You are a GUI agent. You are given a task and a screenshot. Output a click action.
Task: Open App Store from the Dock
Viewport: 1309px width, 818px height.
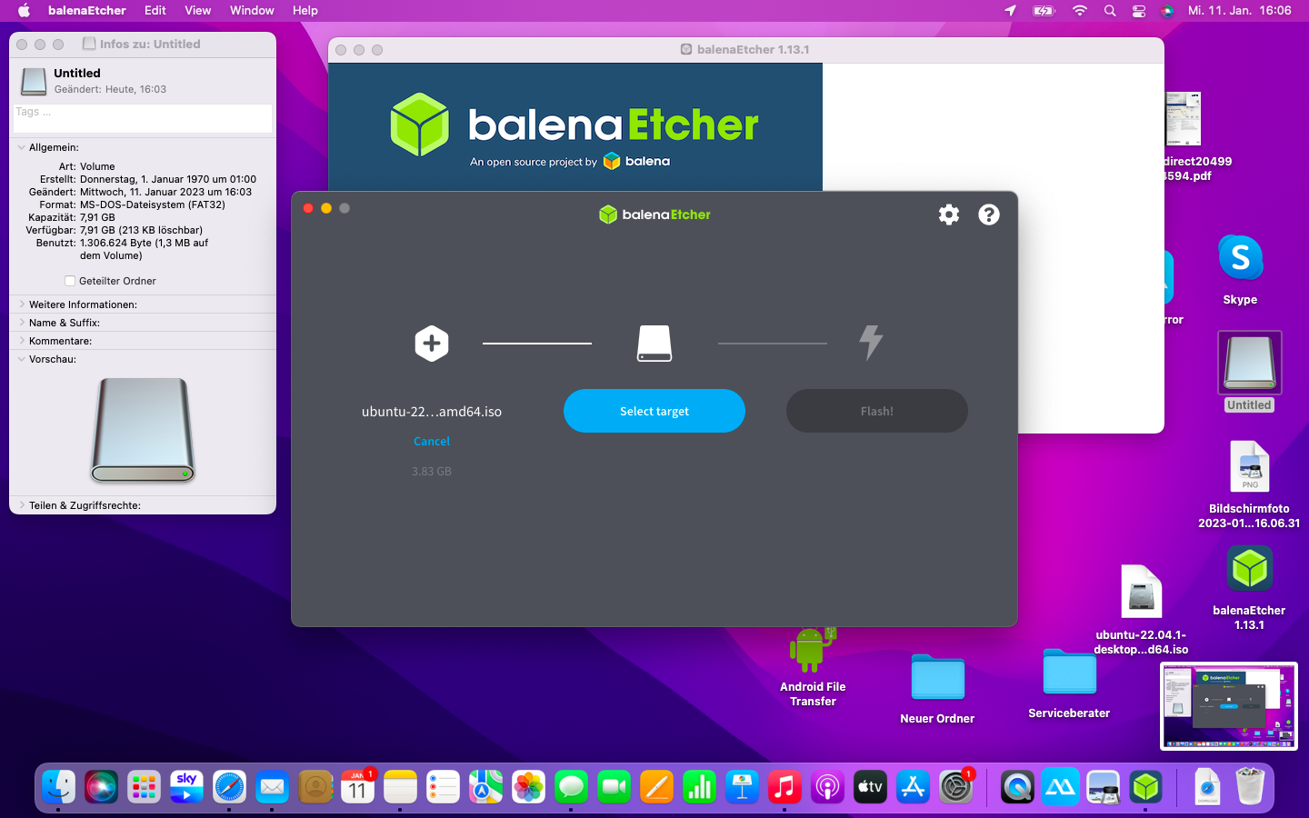point(913,786)
